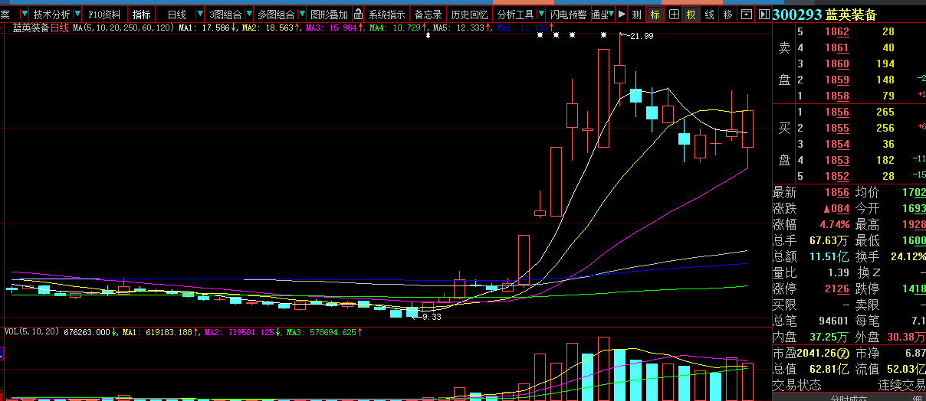Image resolution: width=926 pixels, height=401 pixels.
Task: Open the 历史回忆 menu item
Action: 469,15
